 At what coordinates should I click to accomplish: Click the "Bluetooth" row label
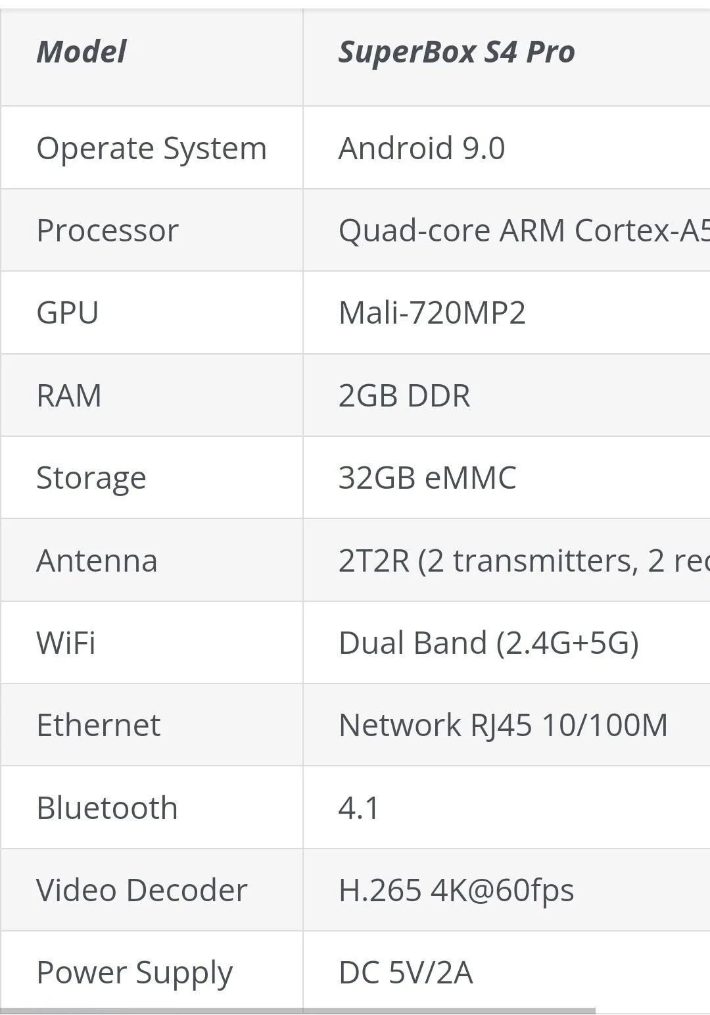[107, 808]
